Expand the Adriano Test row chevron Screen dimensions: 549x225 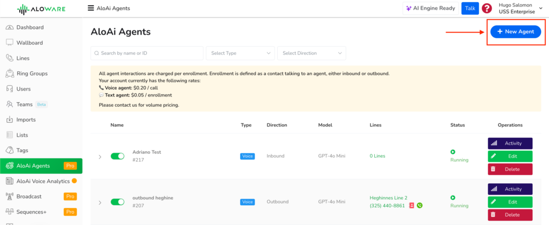pyautogui.click(x=100, y=157)
